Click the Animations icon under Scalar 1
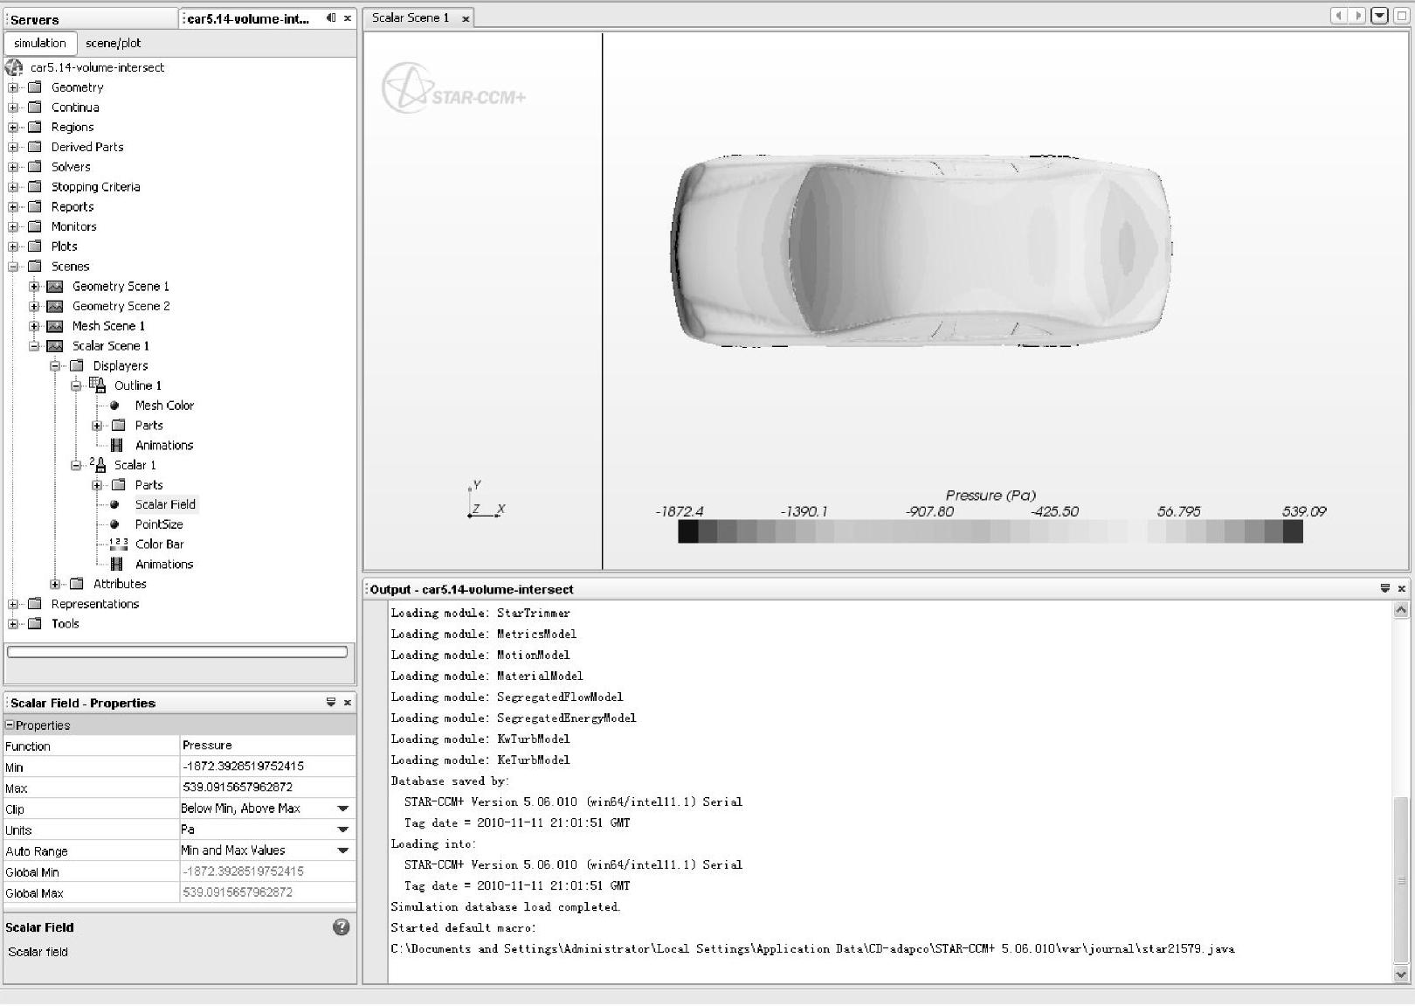Image resolution: width=1415 pixels, height=1006 pixels. click(117, 564)
